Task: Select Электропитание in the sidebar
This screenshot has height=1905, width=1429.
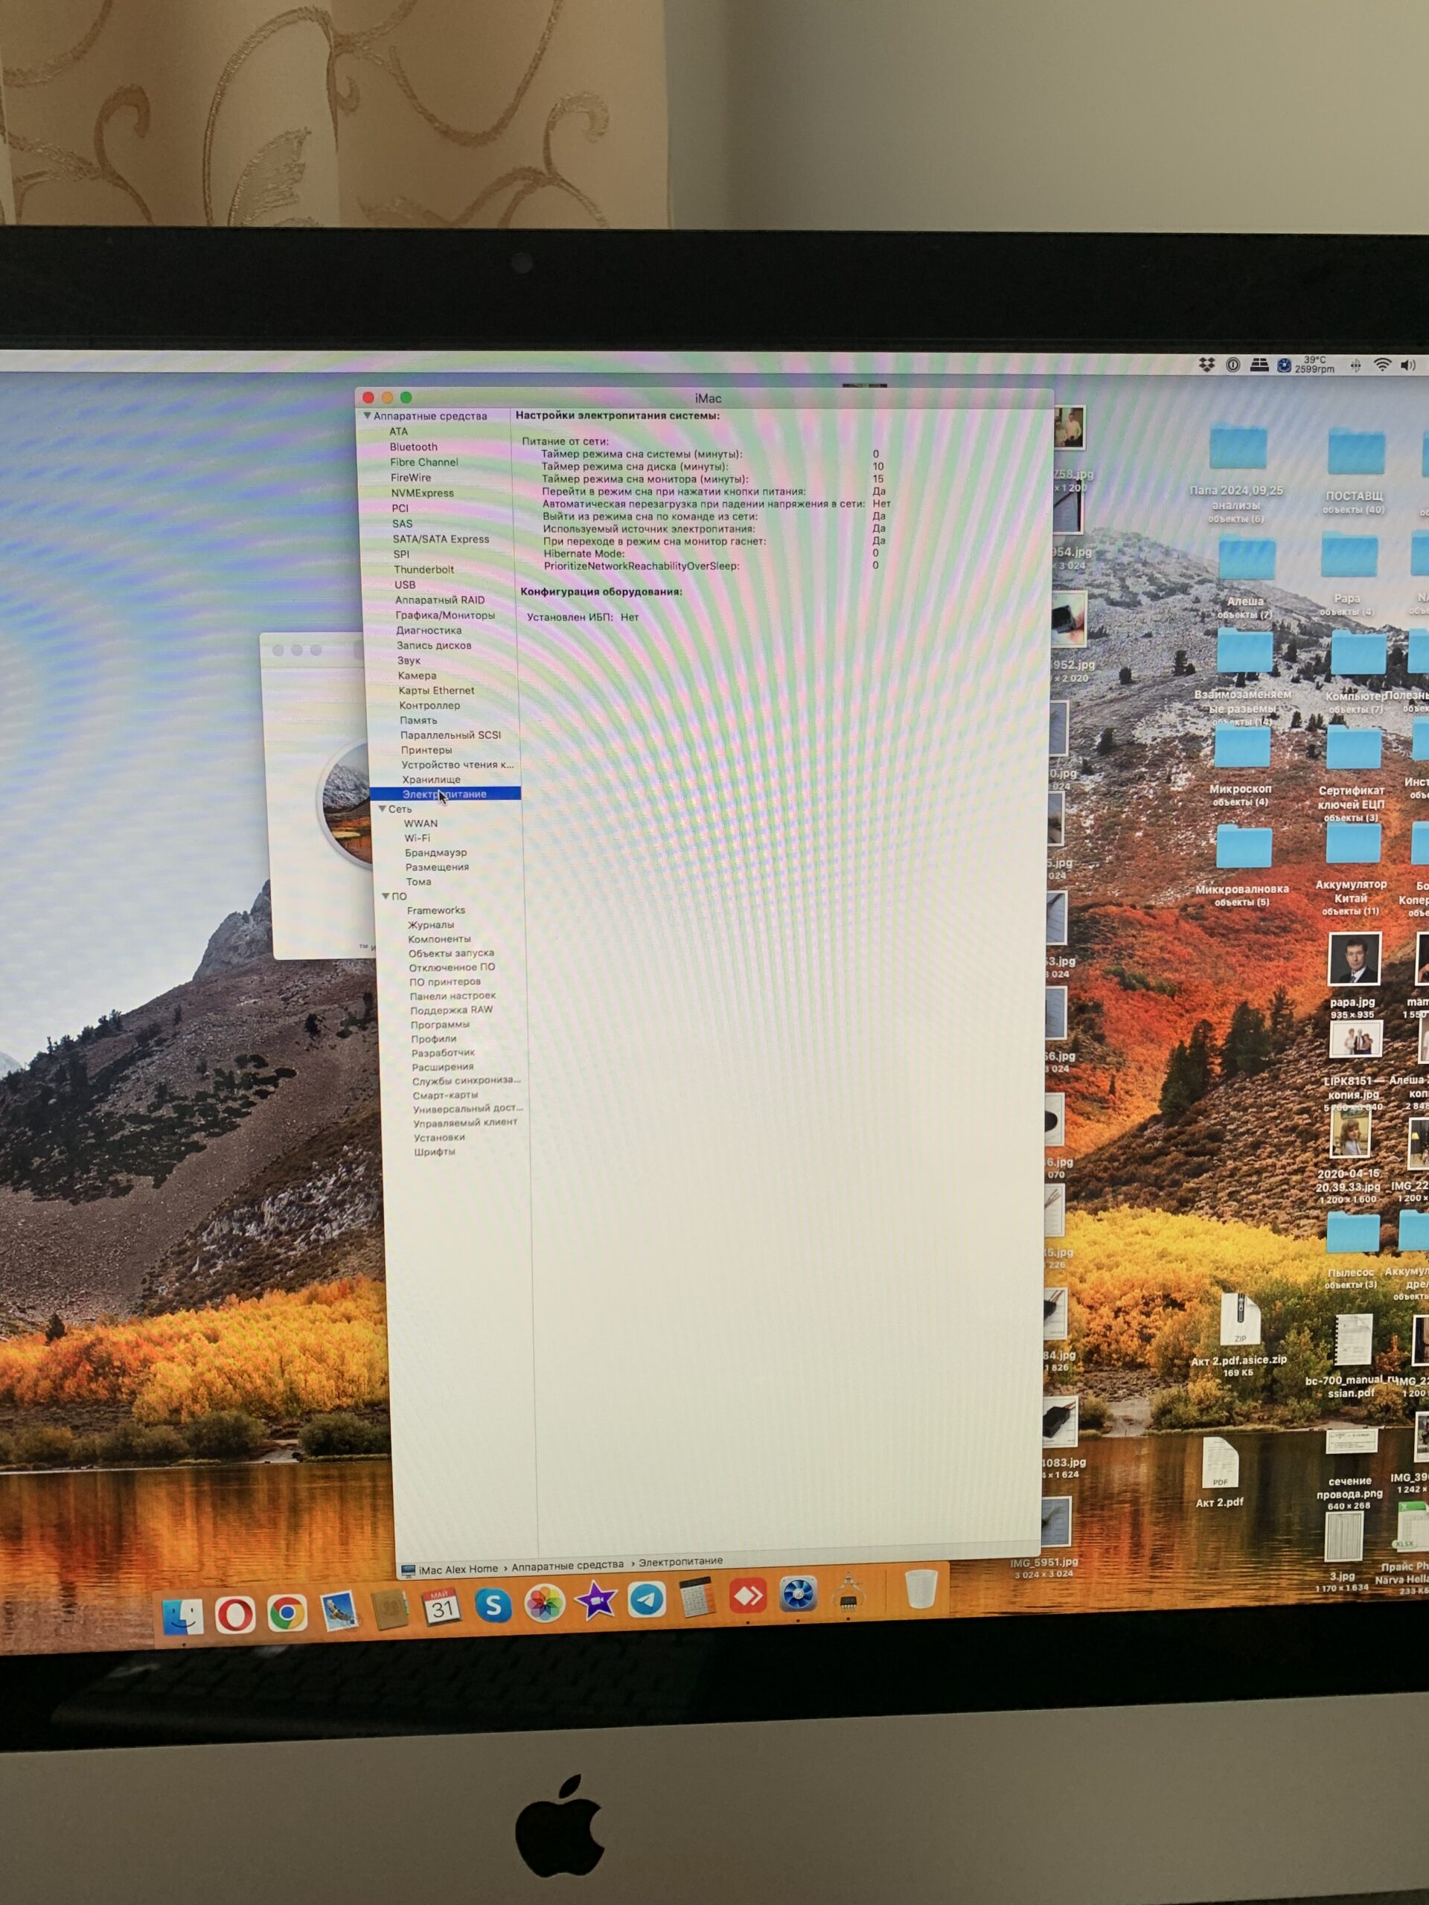Action: tap(444, 794)
